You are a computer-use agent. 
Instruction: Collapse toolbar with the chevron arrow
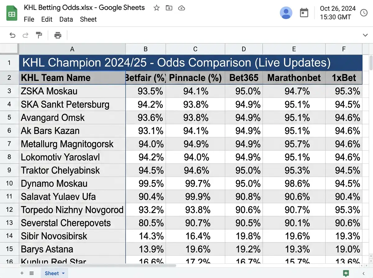pyautogui.click(x=366, y=35)
